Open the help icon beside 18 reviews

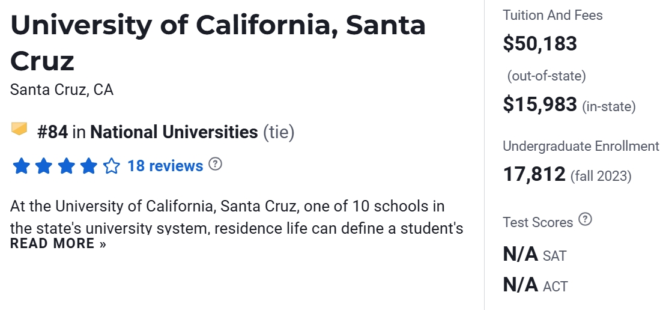pos(215,165)
